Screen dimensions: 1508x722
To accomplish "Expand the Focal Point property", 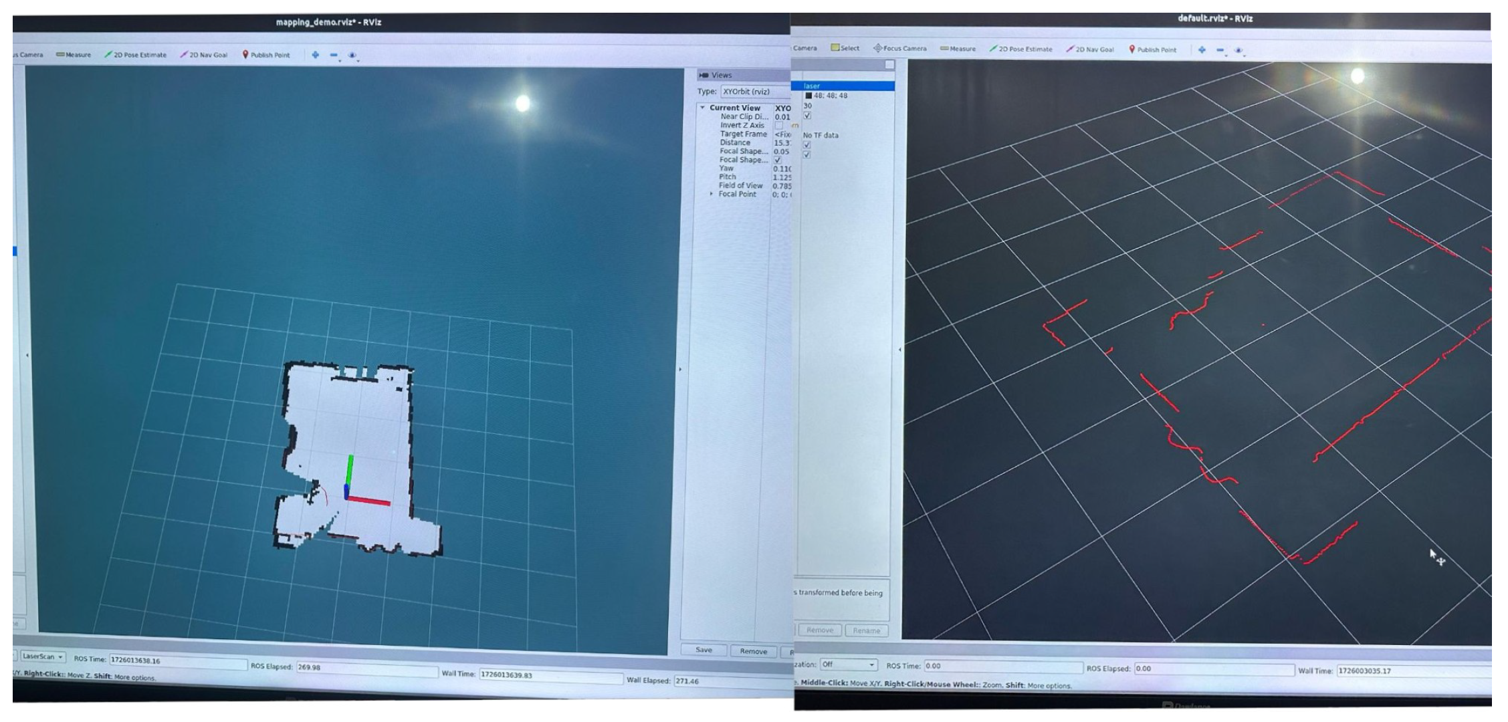I will click(x=711, y=194).
